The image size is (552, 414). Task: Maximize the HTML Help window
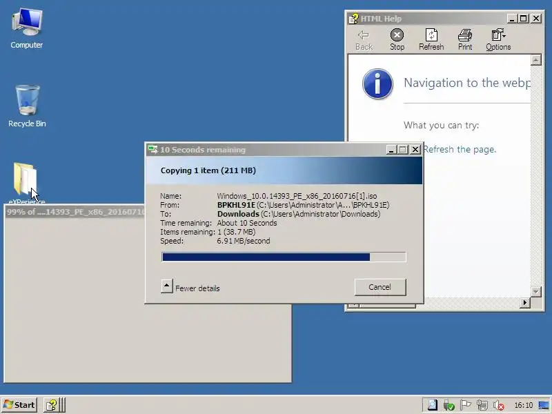(524, 19)
